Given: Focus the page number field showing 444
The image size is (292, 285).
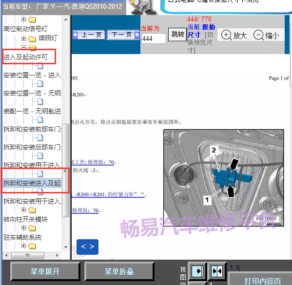Looking at the screenshot, I should pos(154,38).
